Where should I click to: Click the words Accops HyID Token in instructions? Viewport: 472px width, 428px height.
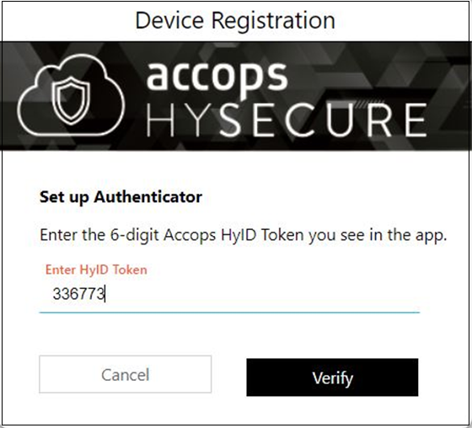(234, 235)
